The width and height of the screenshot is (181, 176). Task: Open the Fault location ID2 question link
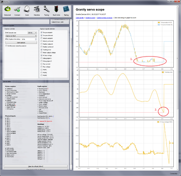50,118
